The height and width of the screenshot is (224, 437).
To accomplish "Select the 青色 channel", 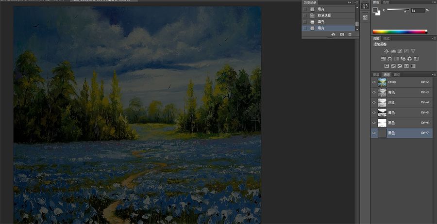I will coord(402,92).
